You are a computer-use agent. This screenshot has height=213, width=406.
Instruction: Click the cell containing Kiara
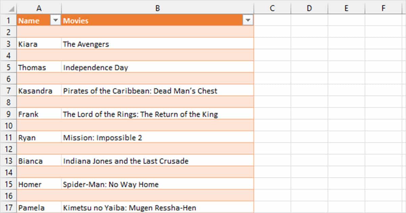tap(39, 44)
